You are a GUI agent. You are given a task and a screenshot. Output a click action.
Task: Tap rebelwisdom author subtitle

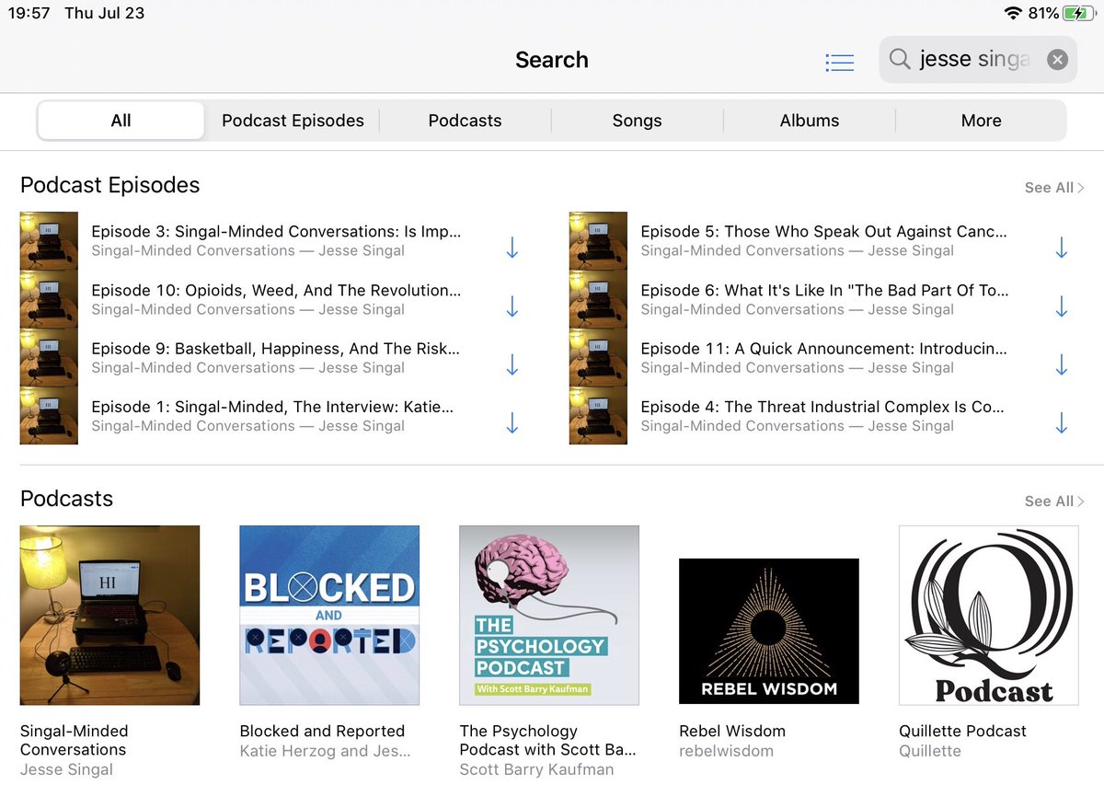726,752
